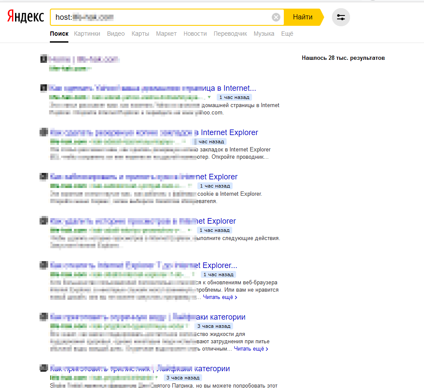The image size is (424, 388).
Task: Go to the Переводчик tab
Action: (230, 34)
